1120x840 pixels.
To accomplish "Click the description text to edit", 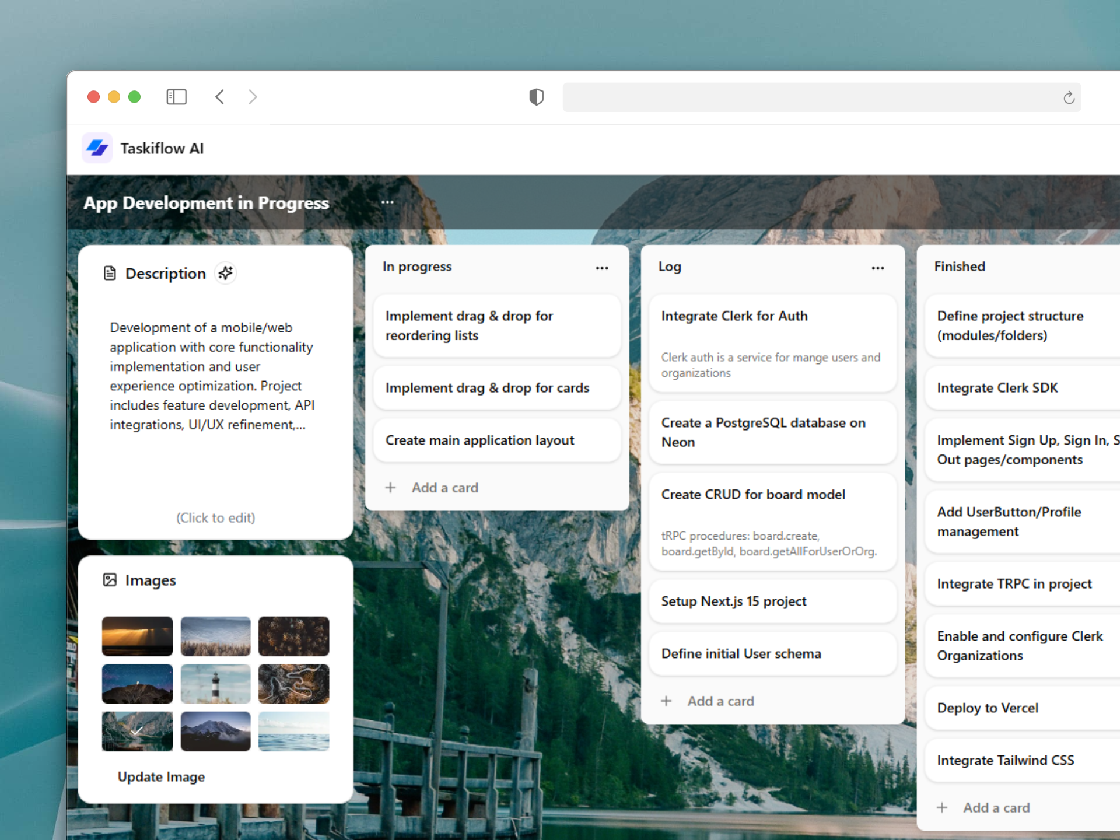I will pos(212,376).
